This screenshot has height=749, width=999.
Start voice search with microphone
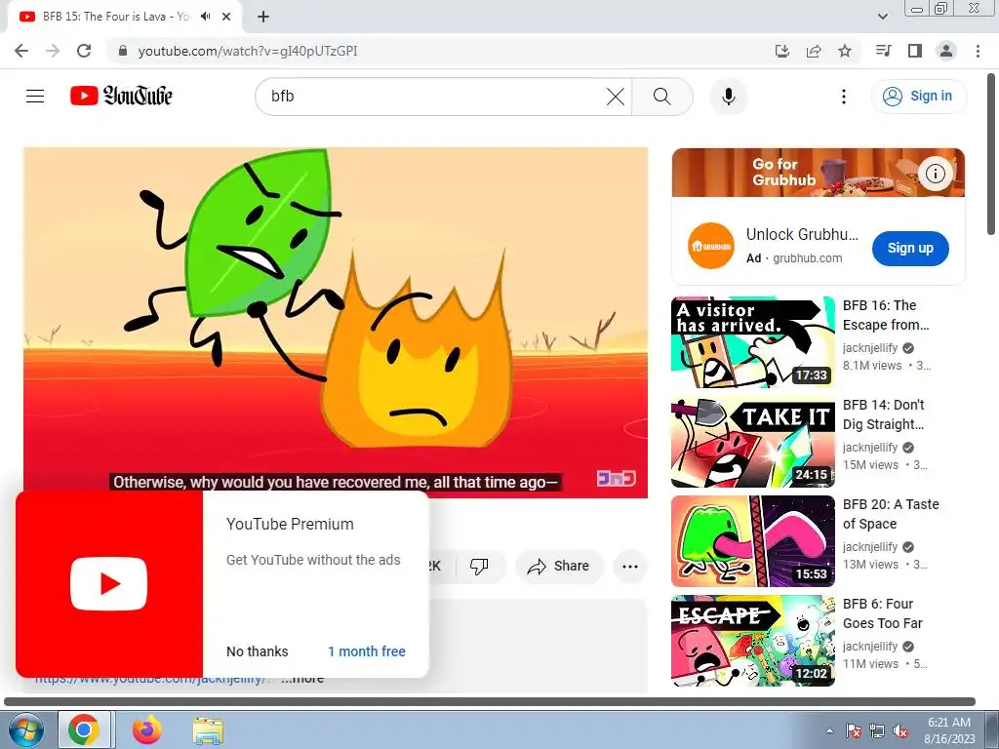point(728,97)
